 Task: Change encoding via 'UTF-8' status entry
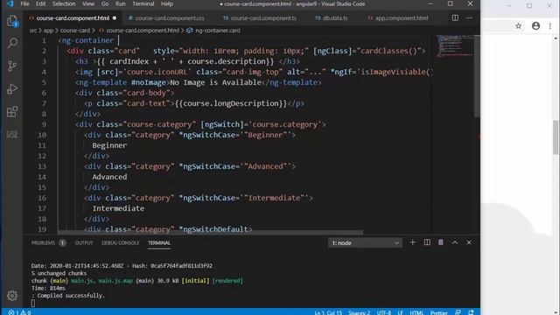[384, 312]
